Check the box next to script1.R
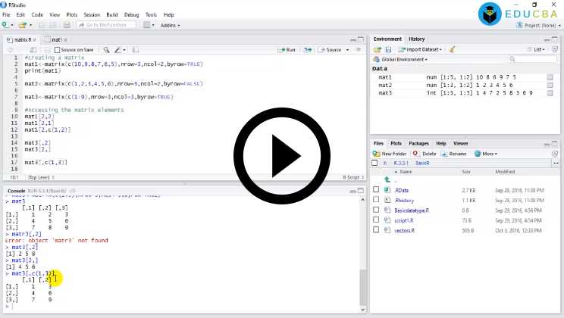Screen dimensions: 564x318 [376, 220]
